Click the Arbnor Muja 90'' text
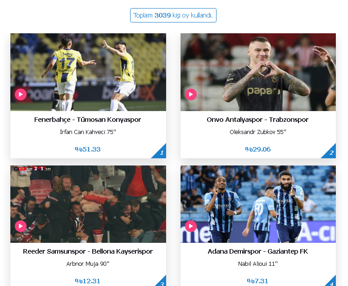Image resolution: width=348 pixels, height=286 pixels. 88,264
